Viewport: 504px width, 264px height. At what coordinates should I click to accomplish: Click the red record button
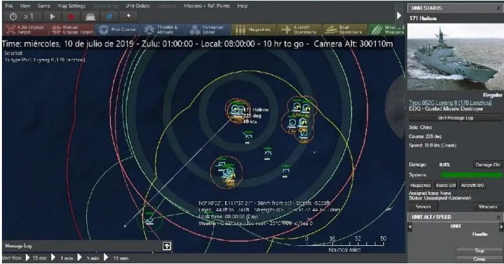[71, 16]
